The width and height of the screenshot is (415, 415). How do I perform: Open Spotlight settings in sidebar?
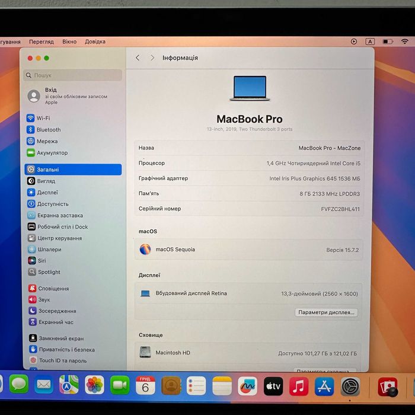[44, 272]
